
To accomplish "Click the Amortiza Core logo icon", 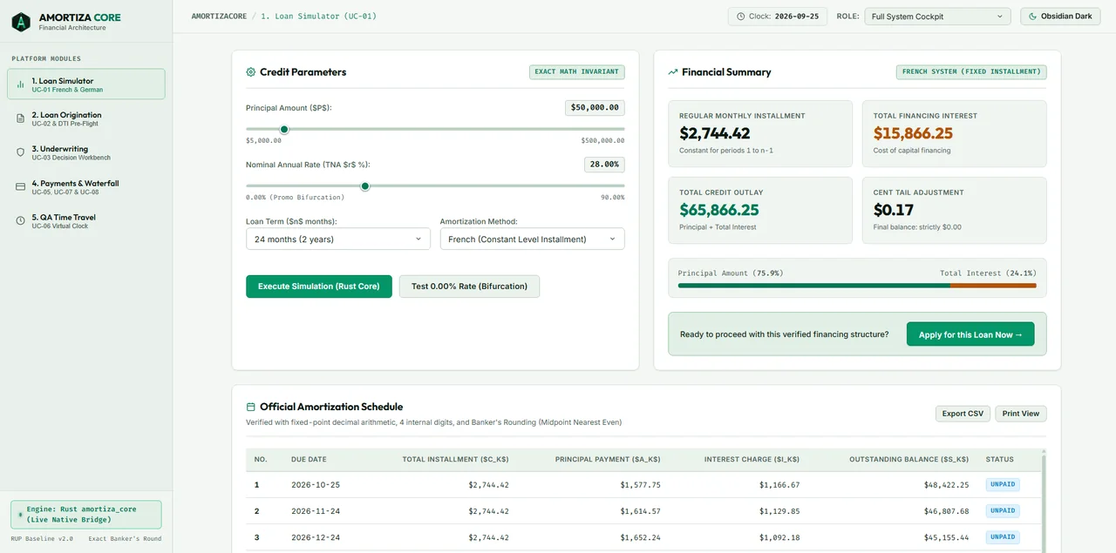I will pyautogui.click(x=21, y=22).
